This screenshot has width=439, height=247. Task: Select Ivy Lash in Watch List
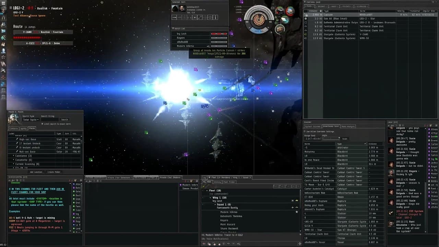pyautogui.click(x=200, y=34)
